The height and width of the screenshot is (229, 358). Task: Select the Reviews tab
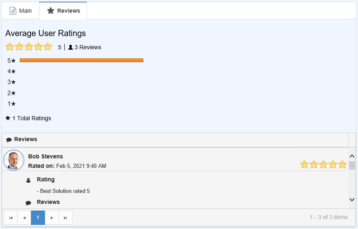click(63, 11)
